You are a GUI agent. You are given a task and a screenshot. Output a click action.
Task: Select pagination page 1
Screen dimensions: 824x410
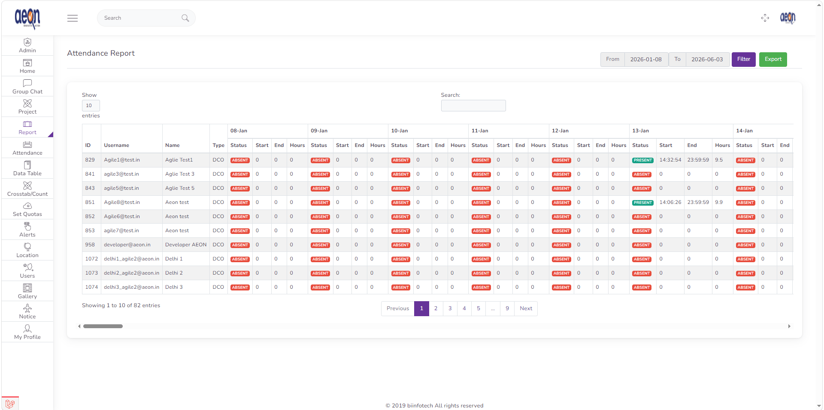point(421,308)
